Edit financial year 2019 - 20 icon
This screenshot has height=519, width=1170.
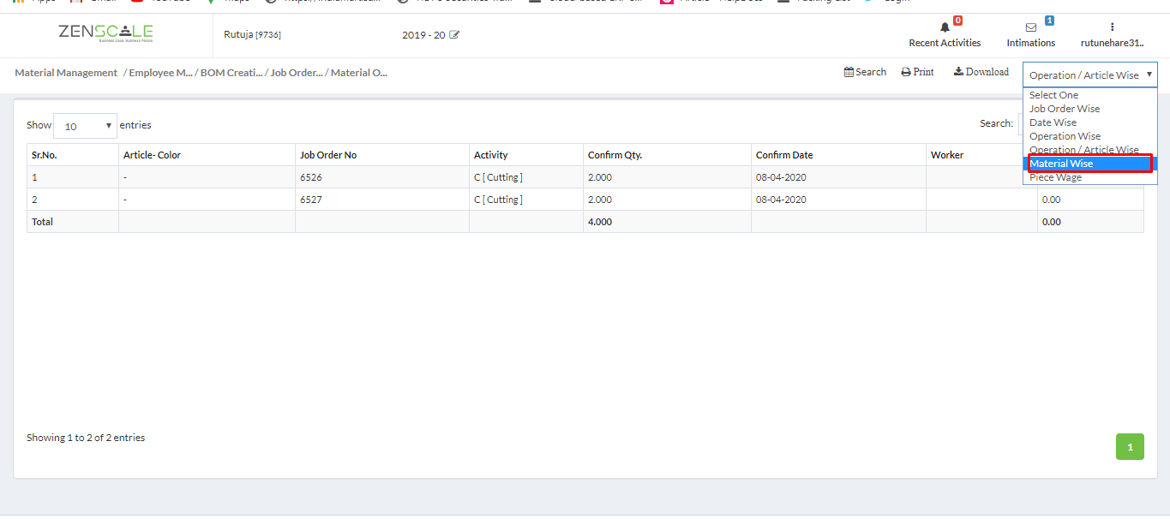point(454,35)
